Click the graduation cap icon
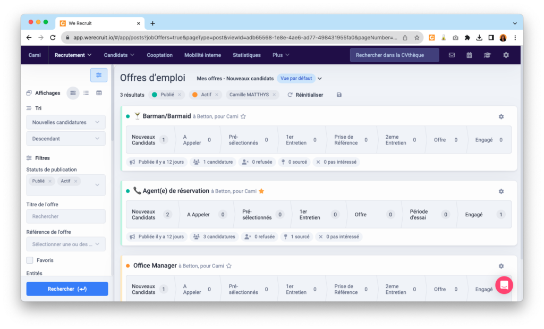The width and height of the screenshot is (544, 329). point(487,55)
